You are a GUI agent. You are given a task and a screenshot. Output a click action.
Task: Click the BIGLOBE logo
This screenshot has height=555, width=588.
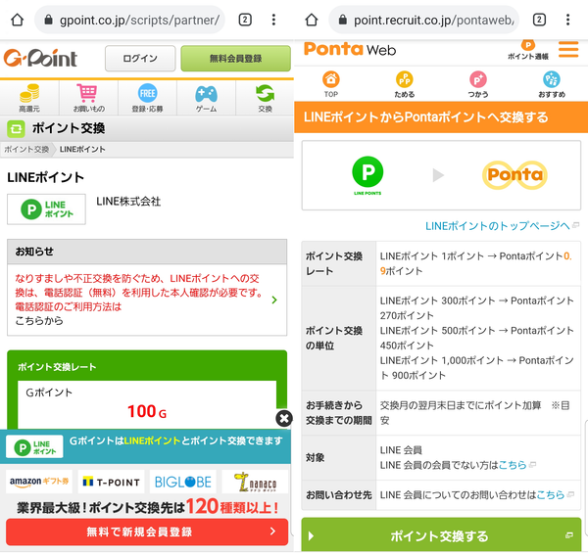(x=183, y=482)
